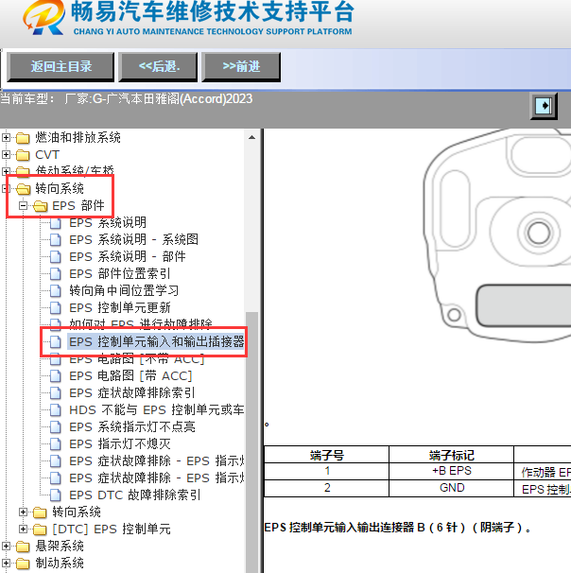This screenshot has height=573, width=571.
Task: Click the EPS 系统说明 document icon
Action: pyautogui.click(x=56, y=223)
